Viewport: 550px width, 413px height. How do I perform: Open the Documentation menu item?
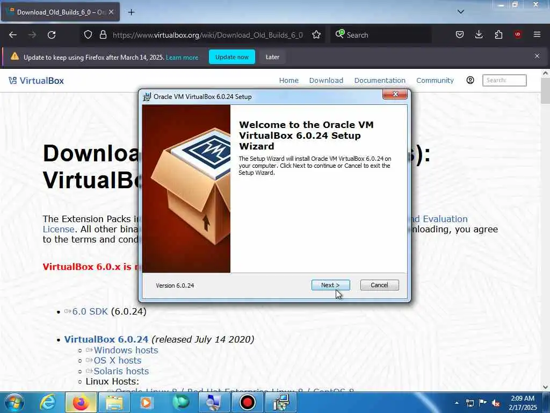(380, 81)
